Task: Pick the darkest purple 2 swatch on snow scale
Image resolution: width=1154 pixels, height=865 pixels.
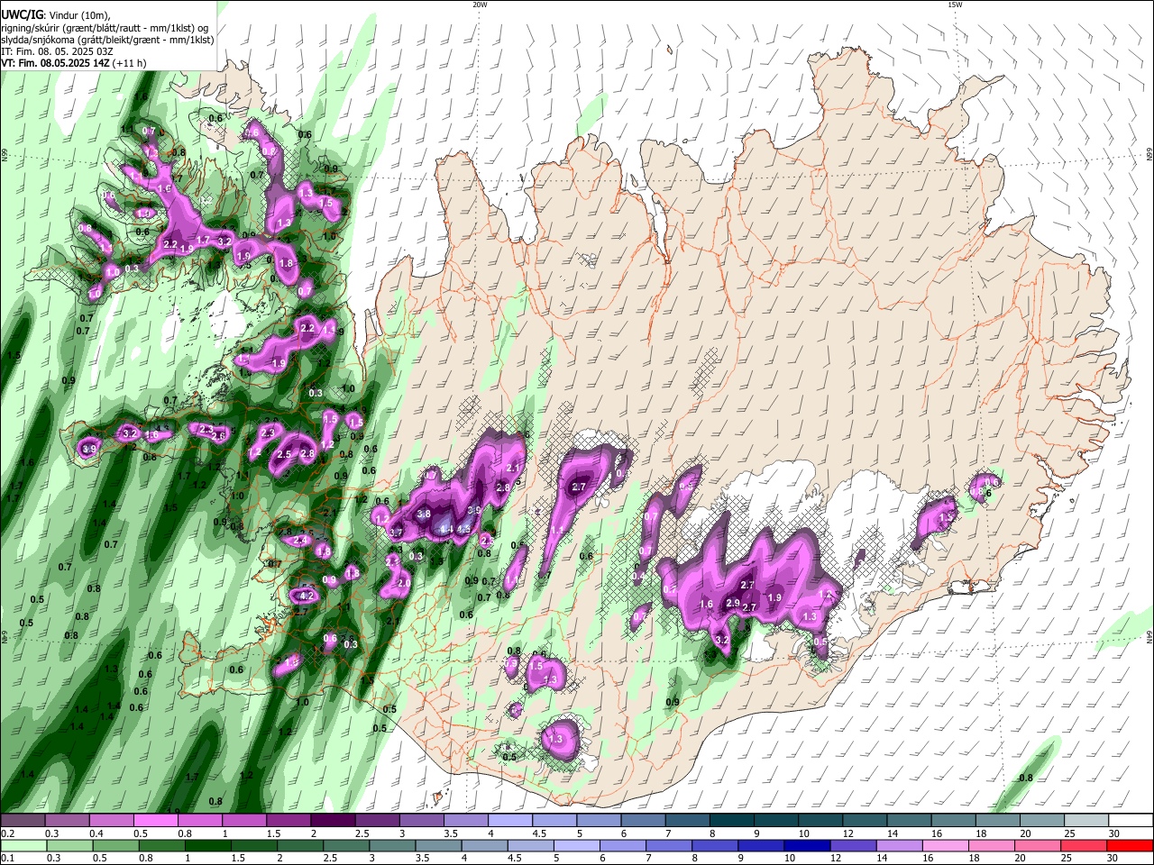Action: 332,821
